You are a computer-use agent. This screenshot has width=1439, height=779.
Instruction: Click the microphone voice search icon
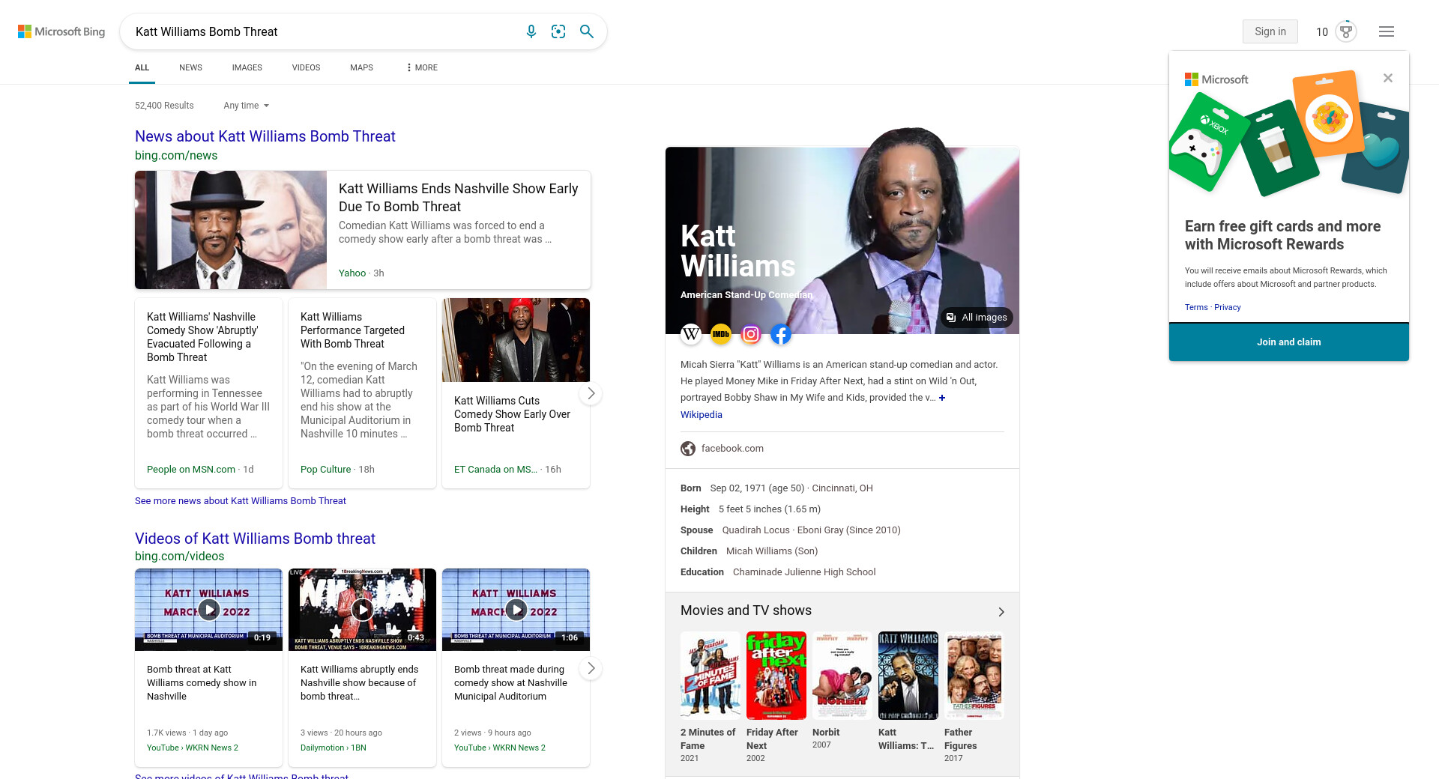(531, 31)
